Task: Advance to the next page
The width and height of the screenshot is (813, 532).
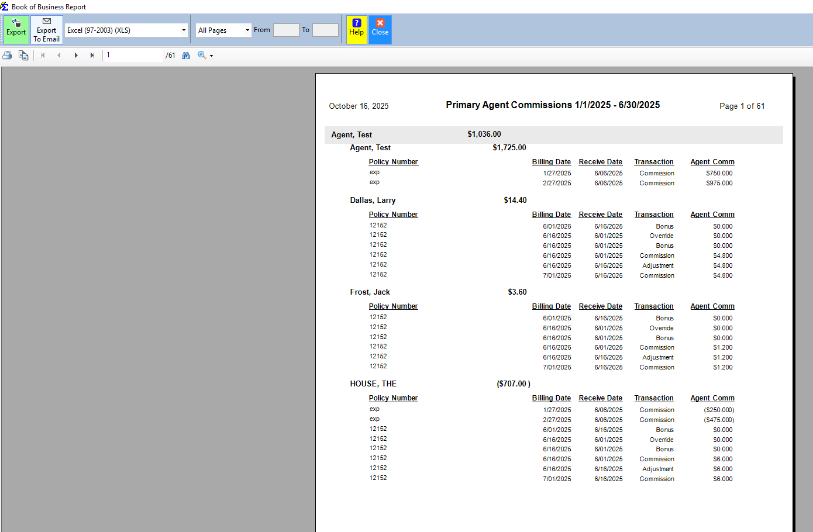Action: coord(76,55)
